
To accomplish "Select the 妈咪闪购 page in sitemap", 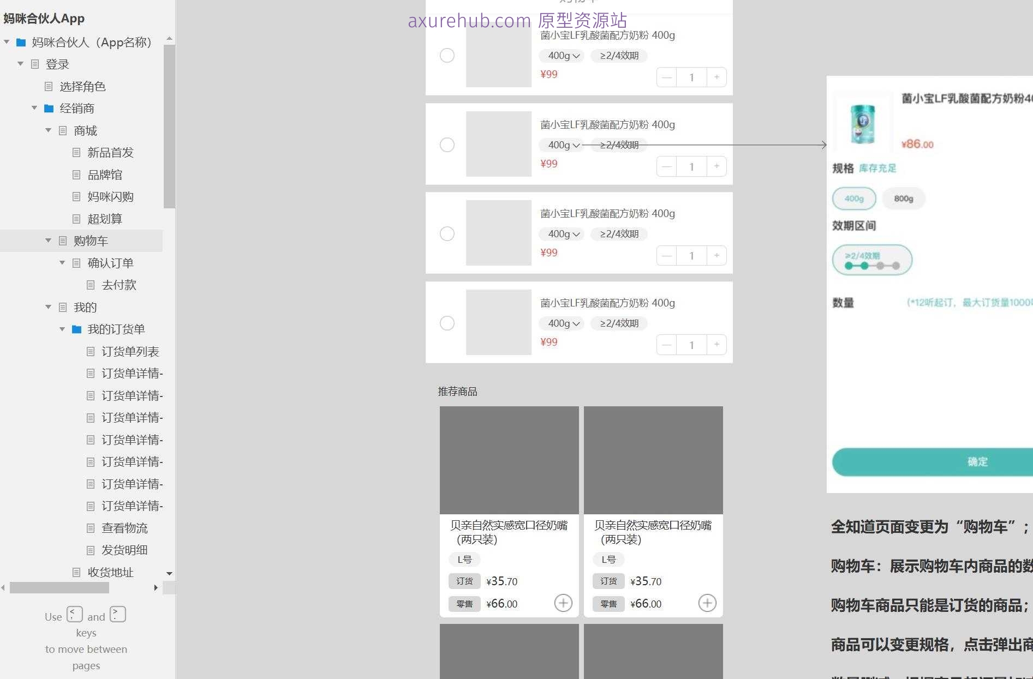I will 110,197.
